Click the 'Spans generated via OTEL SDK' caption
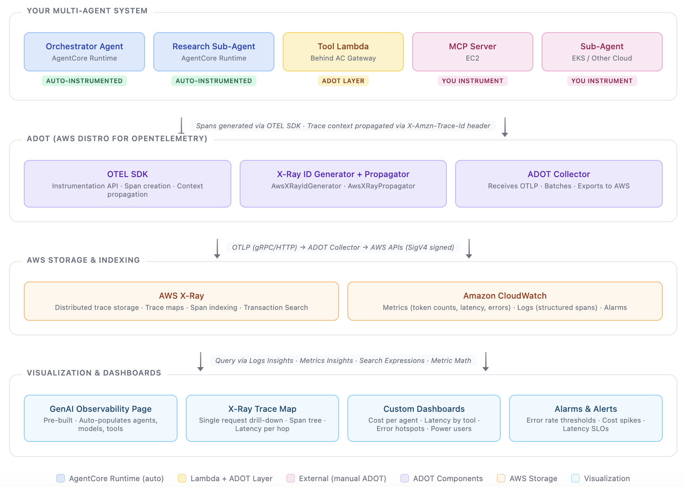 pyautogui.click(x=343, y=126)
